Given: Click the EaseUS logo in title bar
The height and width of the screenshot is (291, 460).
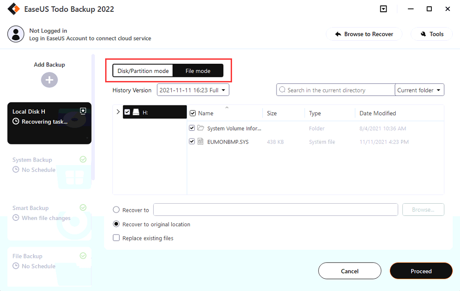Looking at the screenshot, I should click(14, 9).
